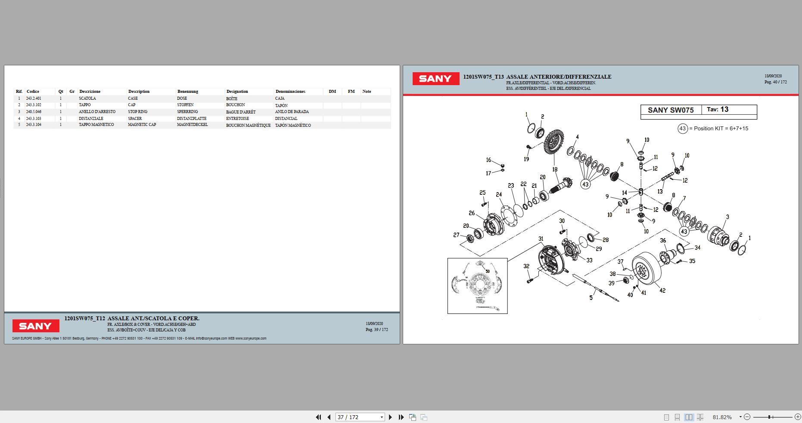Click the Descrizione column header
802x423 pixels.
click(90, 92)
